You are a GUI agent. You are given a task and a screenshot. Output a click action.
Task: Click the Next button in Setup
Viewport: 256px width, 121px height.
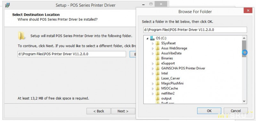coord(123,111)
